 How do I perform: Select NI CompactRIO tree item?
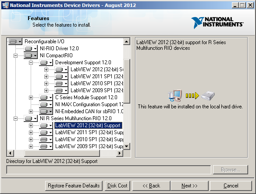56,55
